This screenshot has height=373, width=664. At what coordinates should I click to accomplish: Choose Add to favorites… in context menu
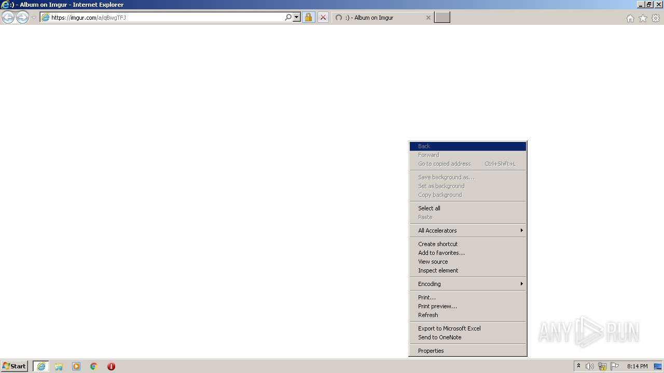click(468, 253)
